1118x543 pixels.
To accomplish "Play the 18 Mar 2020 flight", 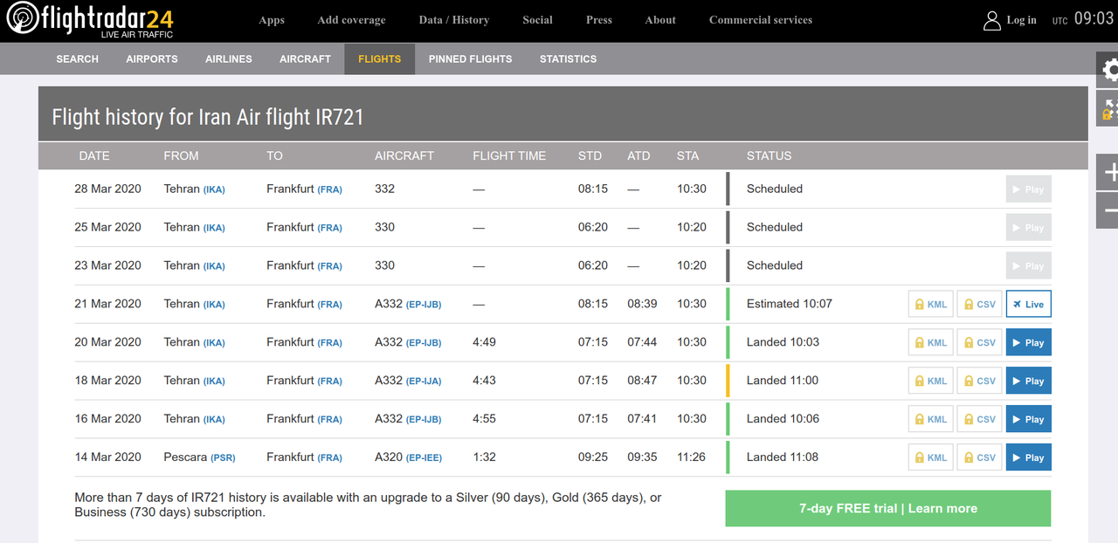I will pos(1029,381).
